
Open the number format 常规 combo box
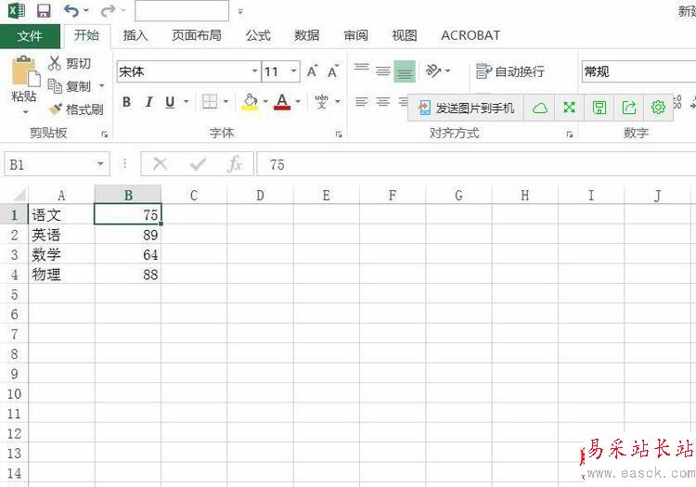(x=638, y=71)
